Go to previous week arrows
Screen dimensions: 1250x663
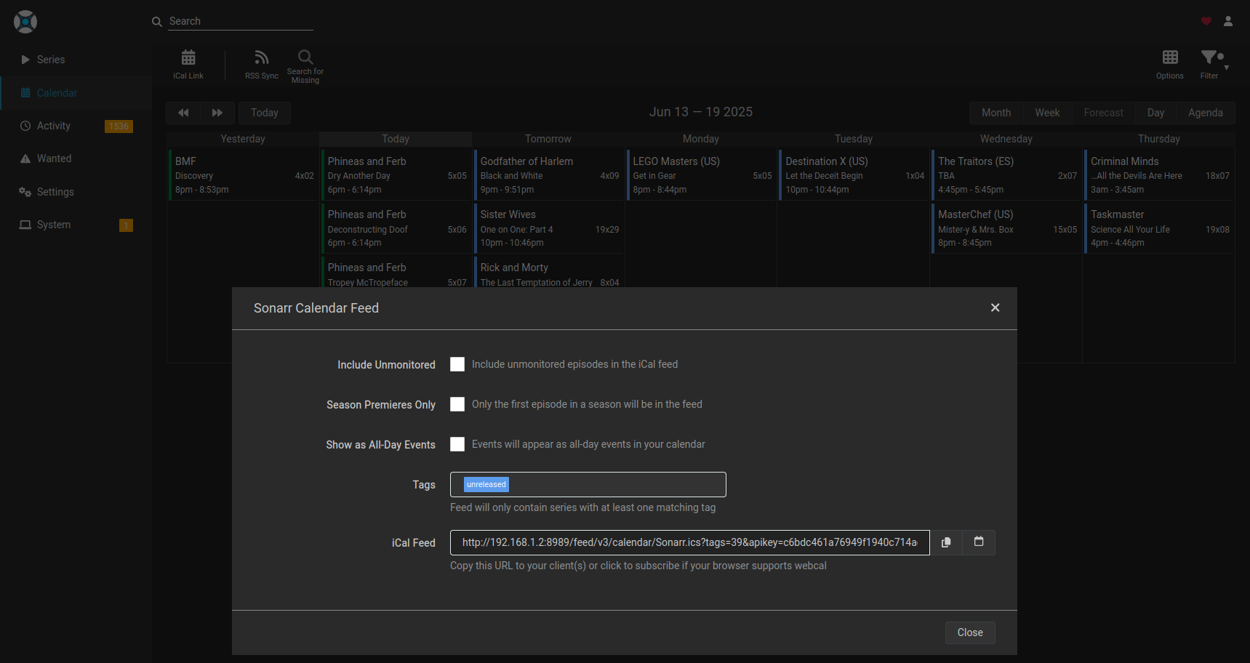[183, 113]
